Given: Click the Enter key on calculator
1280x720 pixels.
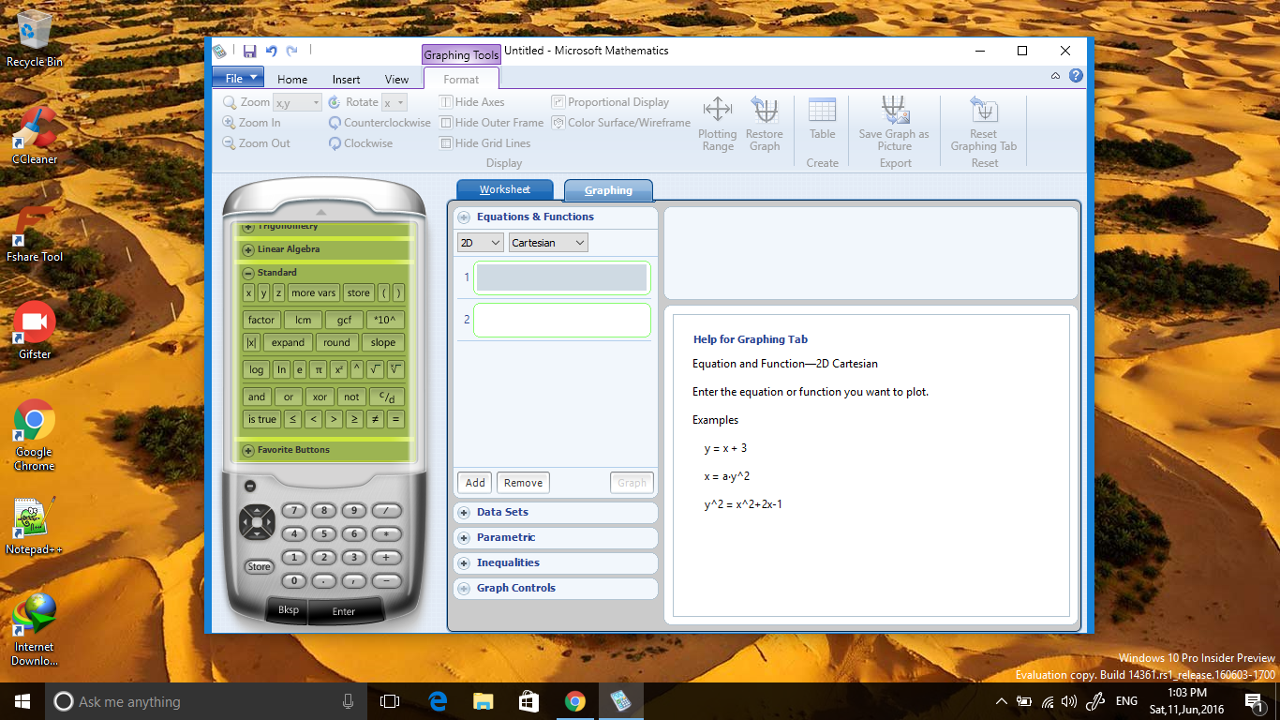Looking at the screenshot, I should (344, 611).
